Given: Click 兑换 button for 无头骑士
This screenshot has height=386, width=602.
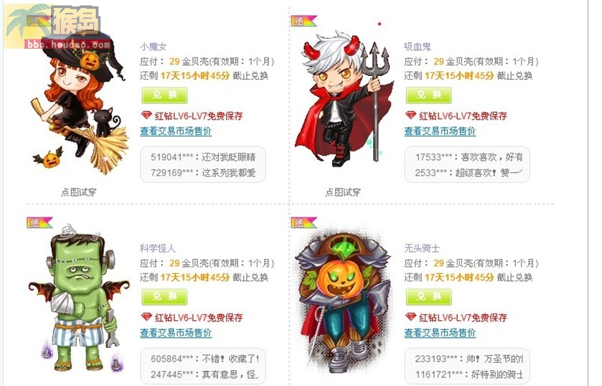Looking at the screenshot, I should 428,296.
